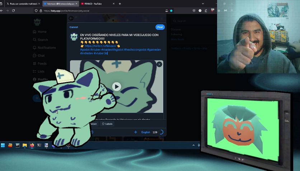This screenshot has width=300, height=171.
Task: Click the profile avatar in the composer
Action: pyautogui.click(x=74, y=37)
